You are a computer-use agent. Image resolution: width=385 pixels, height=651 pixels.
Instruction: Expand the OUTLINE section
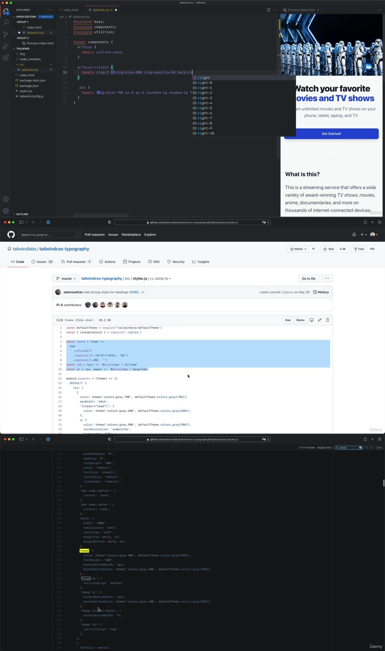22,214
